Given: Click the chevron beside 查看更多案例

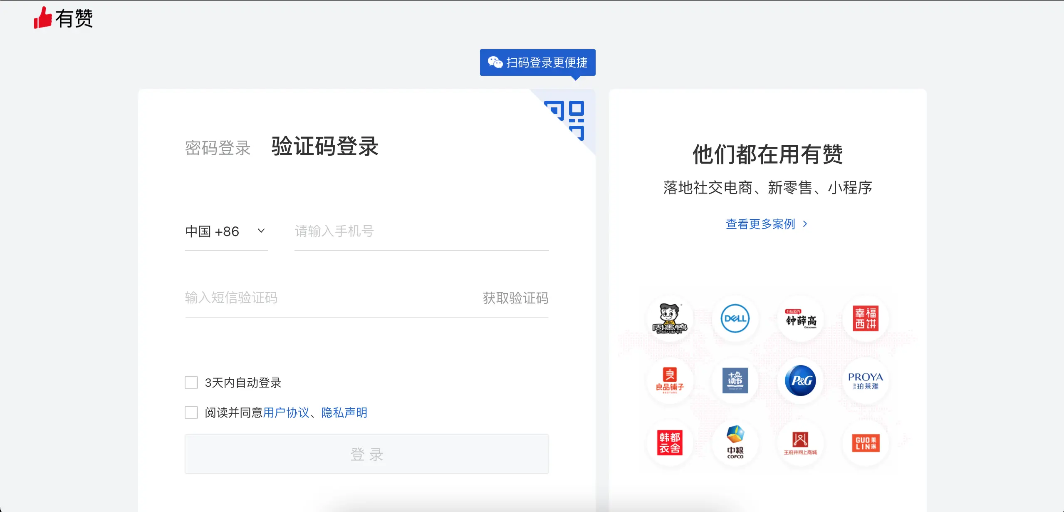Looking at the screenshot, I should coord(805,224).
